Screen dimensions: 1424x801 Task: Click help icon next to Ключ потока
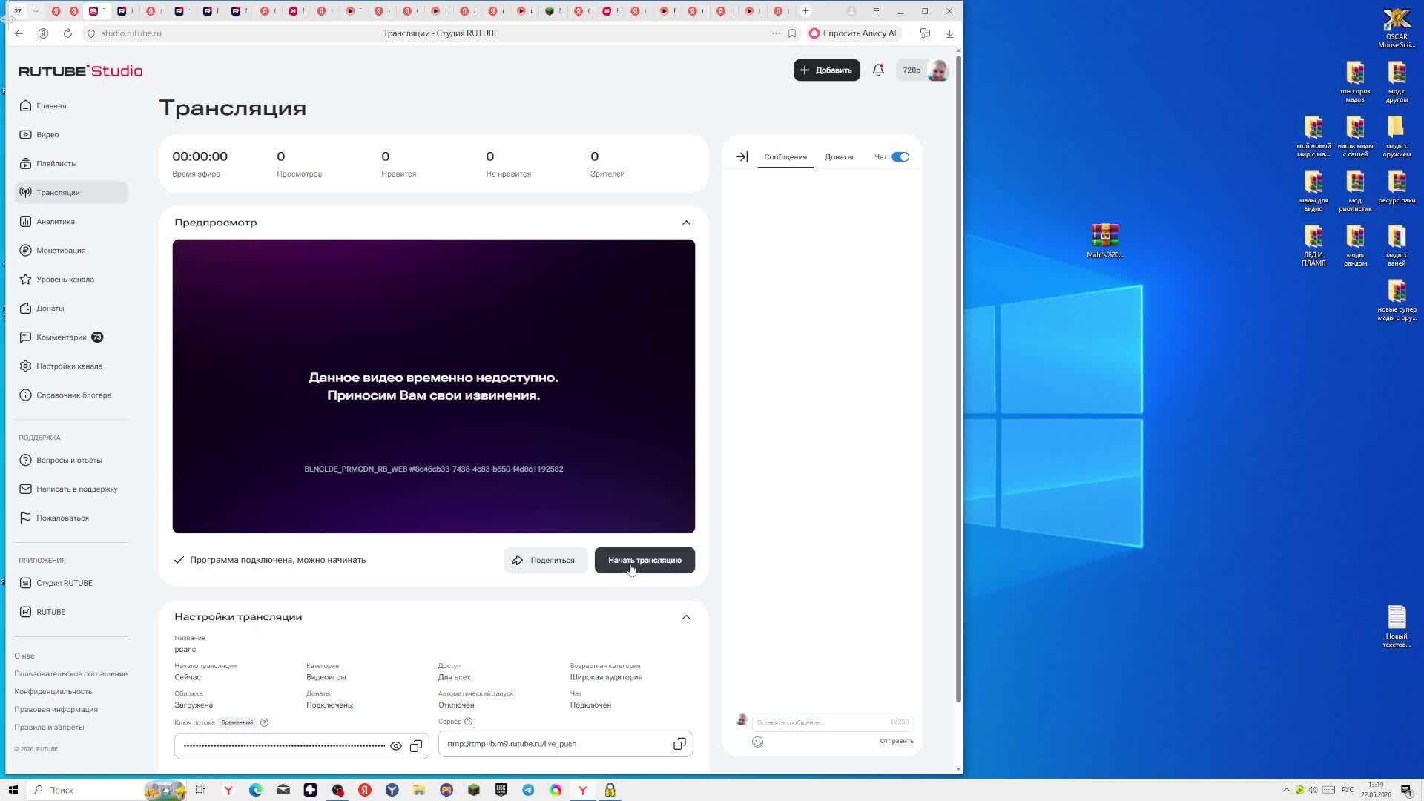[264, 722]
